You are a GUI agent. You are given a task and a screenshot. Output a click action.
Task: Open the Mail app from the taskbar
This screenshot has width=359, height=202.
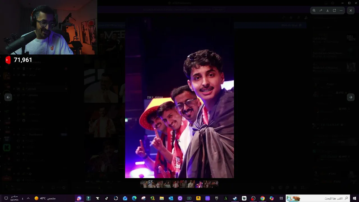coord(125,198)
